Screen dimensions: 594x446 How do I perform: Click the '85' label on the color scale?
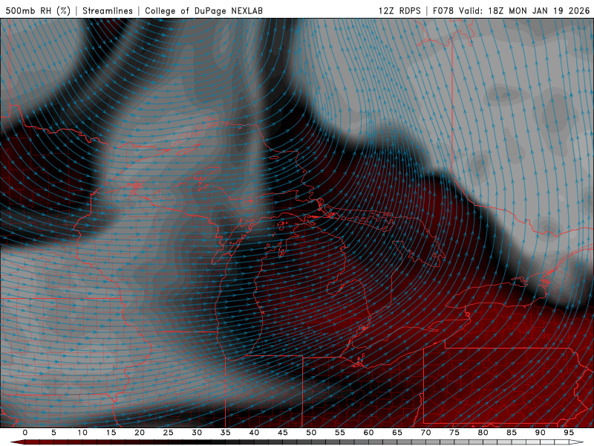[512, 433]
